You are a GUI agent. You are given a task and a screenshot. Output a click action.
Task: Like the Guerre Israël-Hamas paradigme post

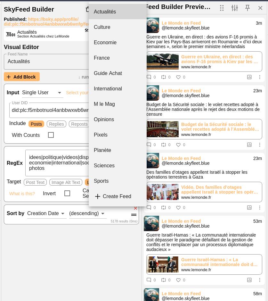[x=178, y=280]
